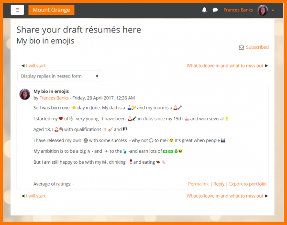This screenshot has height=225, width=287.
Task: Click the red heart emoji
Action: coord(61,119)
